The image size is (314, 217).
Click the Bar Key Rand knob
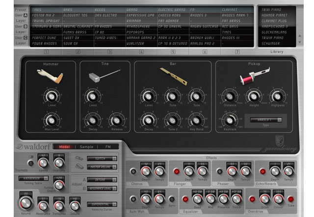click(196, 121)
